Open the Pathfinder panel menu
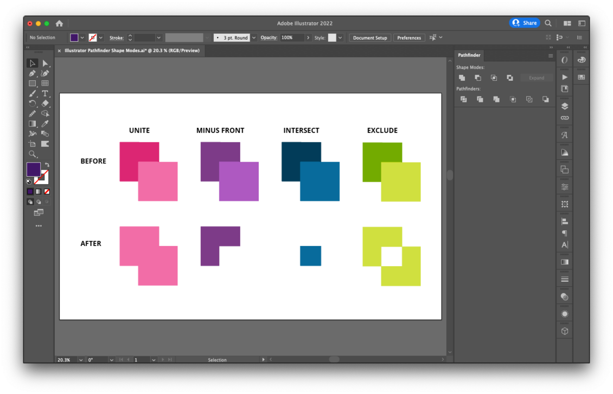 (551, 55)
